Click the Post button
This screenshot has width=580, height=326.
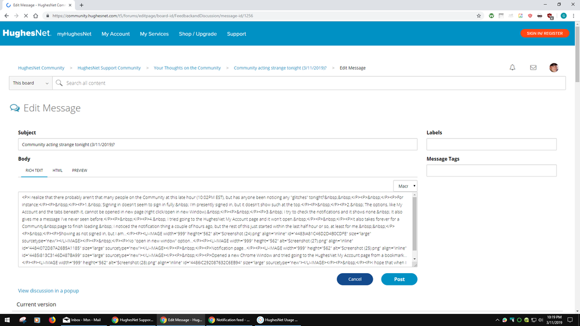click(x=399, y=279)
